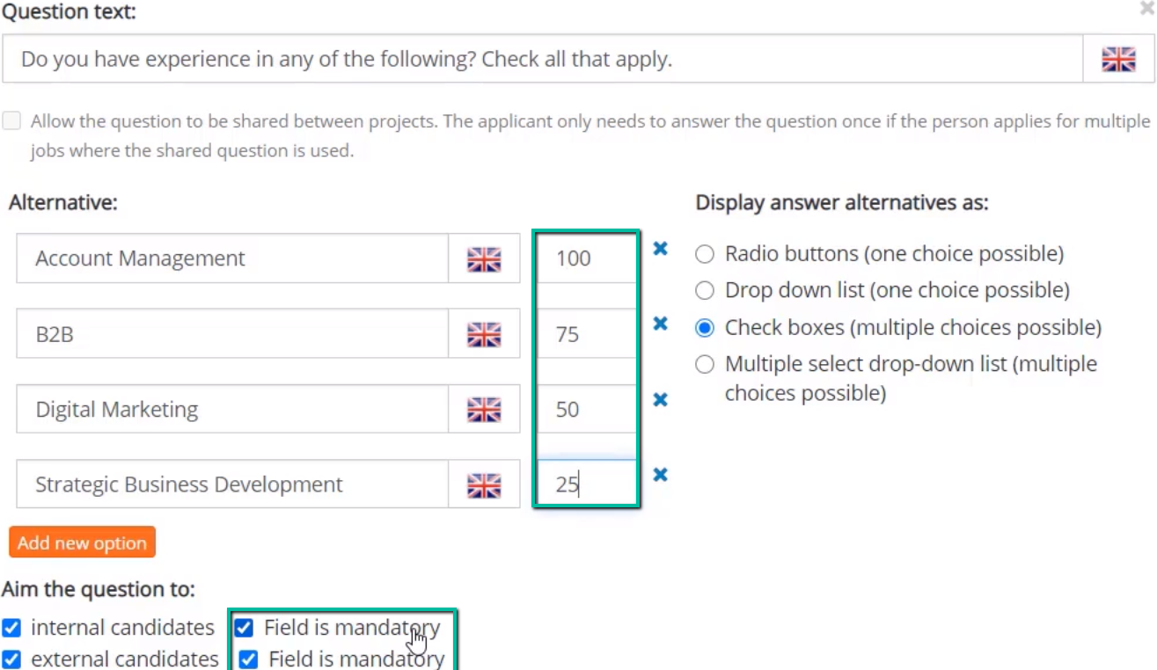Toggle Field is mandatory for internal candidates
The image size is (1157, 670).
pyautogui.click(x=244, y=628)
